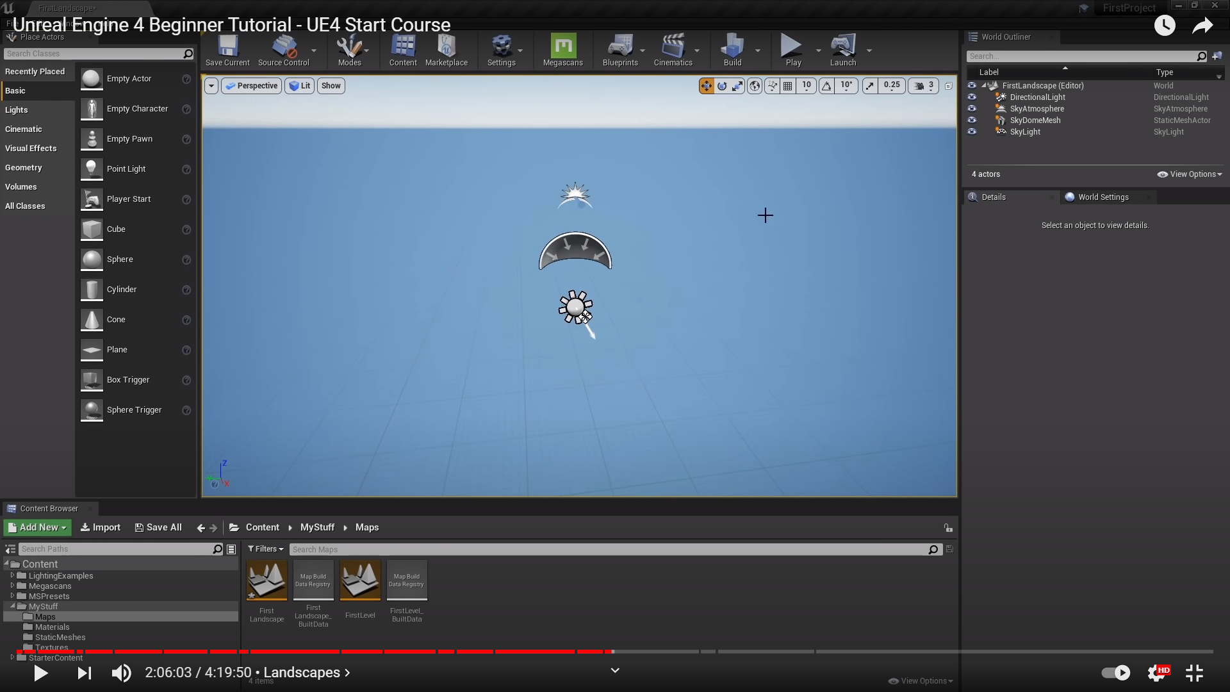The width and height of the screenshot is (1230, 692).
Task: Switch to the World Settings tab
Action: tap(1103, 197)
